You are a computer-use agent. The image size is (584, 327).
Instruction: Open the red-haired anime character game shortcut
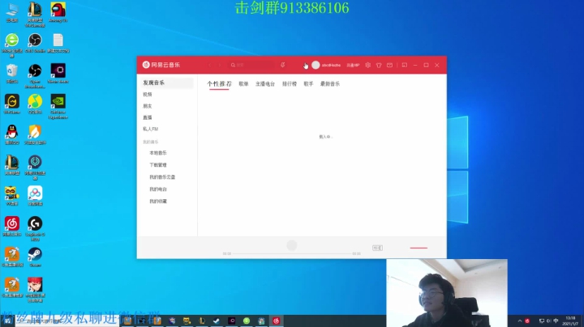click(x=35, y=290)
